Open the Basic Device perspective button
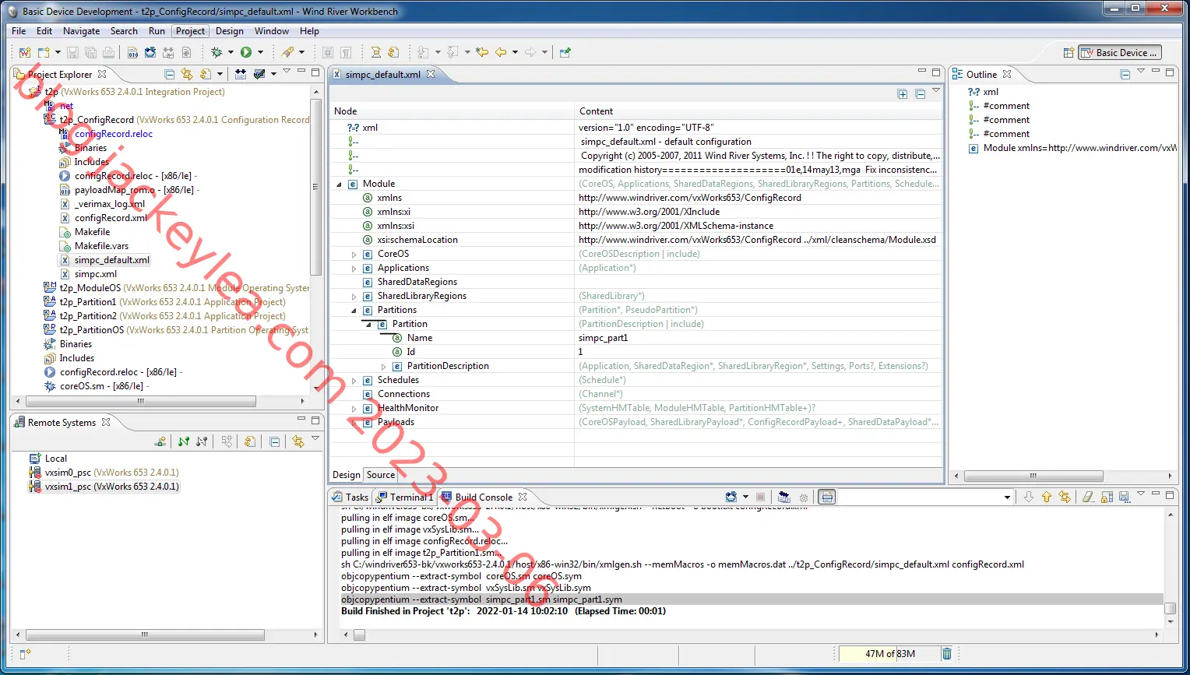The width and height of the screenshot is (1190, 675). pos(1121,52)
